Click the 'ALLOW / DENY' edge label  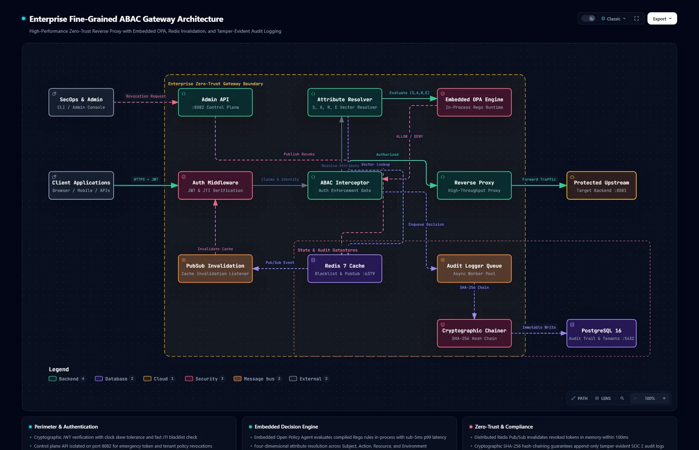409,137
